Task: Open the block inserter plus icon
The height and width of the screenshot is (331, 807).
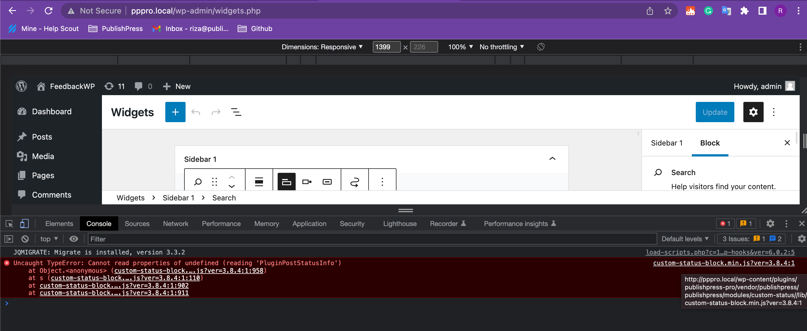Action: (x=175, y=112)
